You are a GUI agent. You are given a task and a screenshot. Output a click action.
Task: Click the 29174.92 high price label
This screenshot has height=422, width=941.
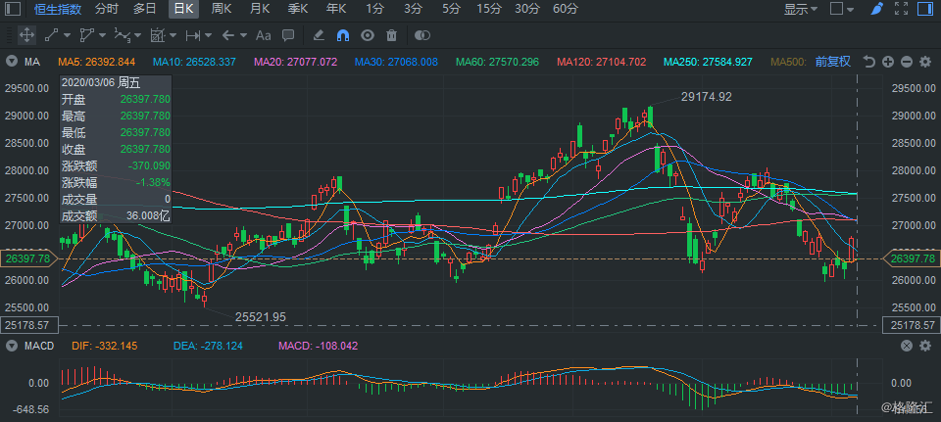707,97
